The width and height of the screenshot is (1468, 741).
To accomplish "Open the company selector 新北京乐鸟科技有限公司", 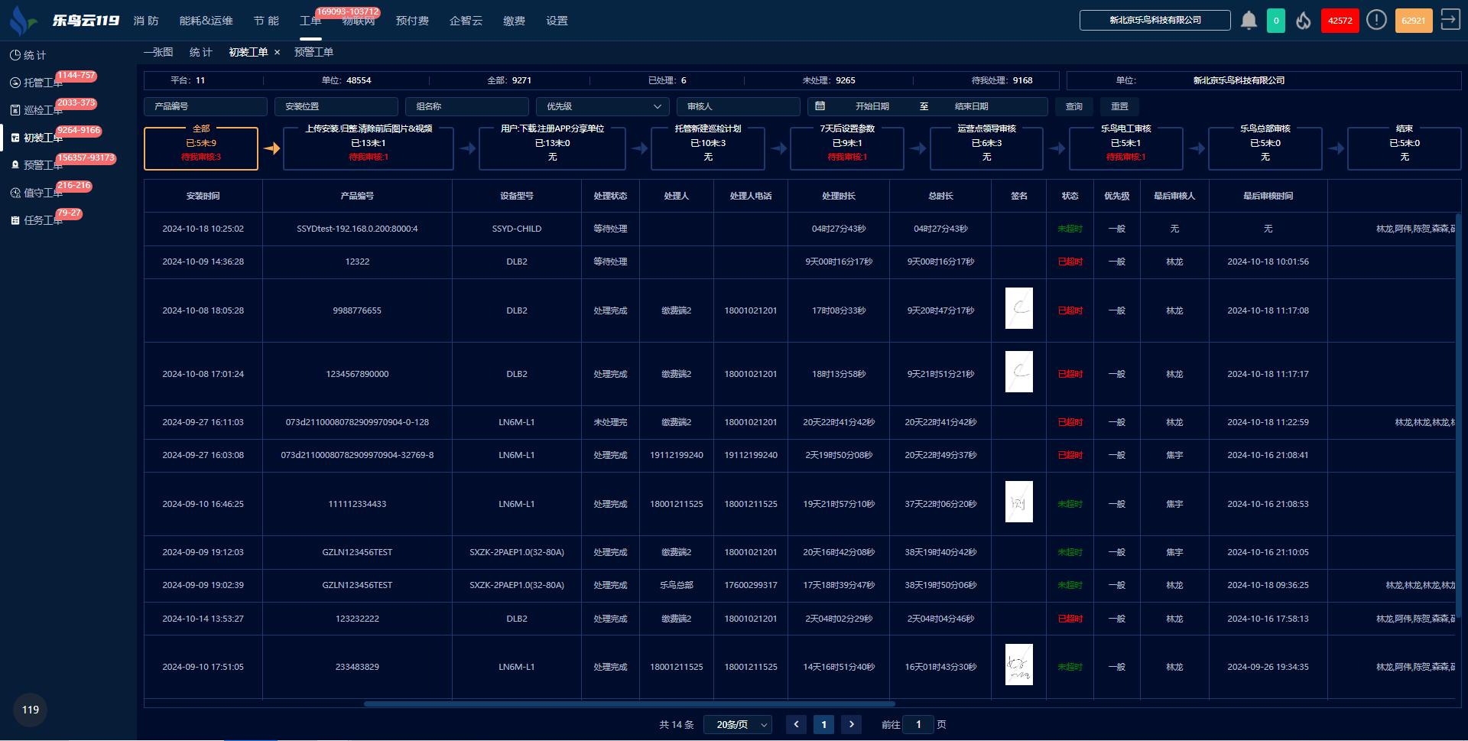I will tap(1155, 21).
